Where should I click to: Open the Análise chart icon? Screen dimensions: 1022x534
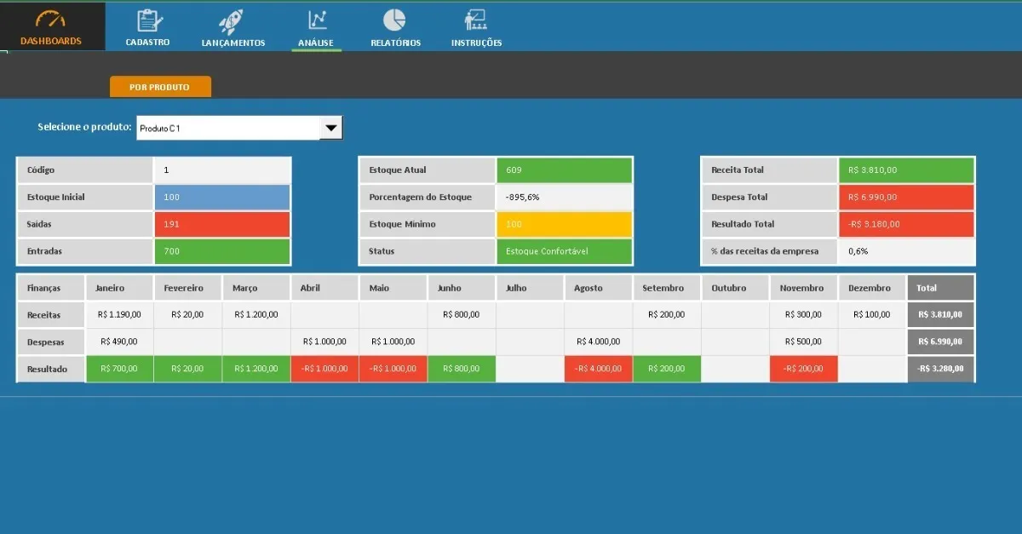pos(317,20)
